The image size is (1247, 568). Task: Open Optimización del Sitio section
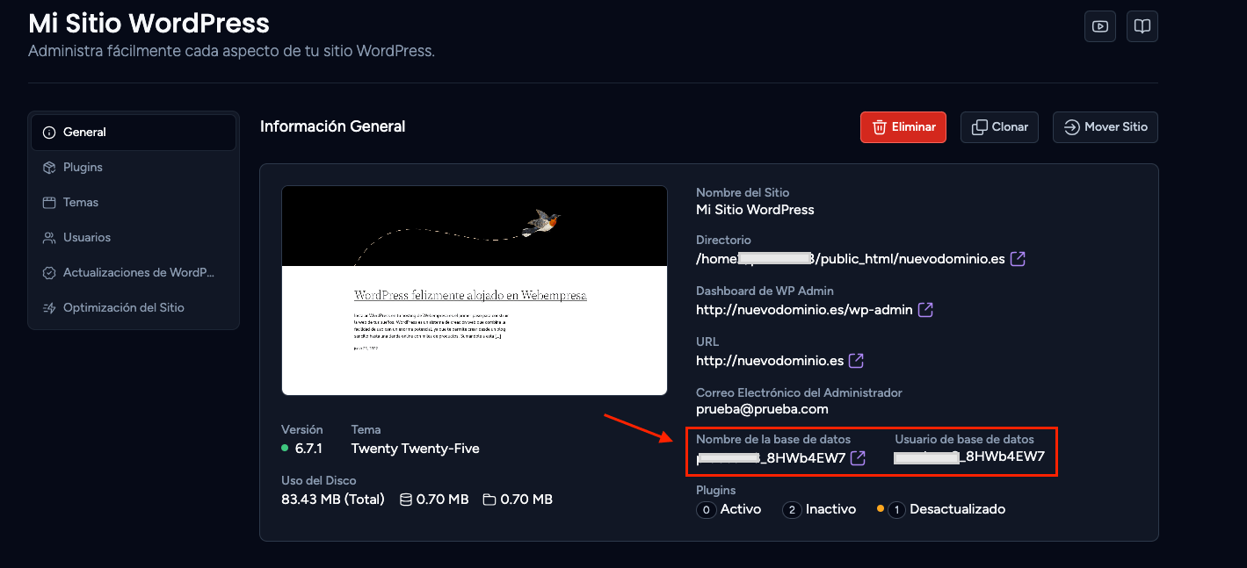[134, 308]
